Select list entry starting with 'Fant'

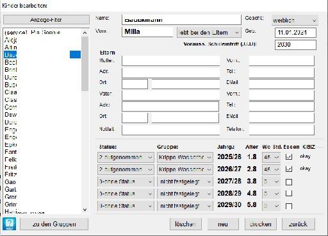42,152
